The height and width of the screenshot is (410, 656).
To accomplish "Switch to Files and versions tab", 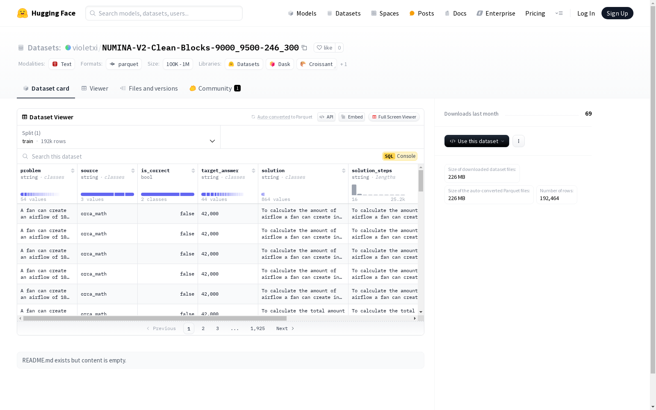I will (149, 89).
